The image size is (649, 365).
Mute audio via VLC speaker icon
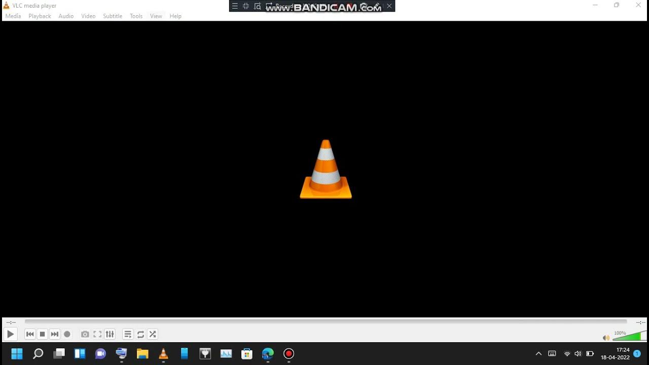point(606,338)
